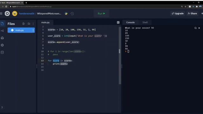Add a new folder icon
This screenshot has height=114, width=203.
(29, 24)
